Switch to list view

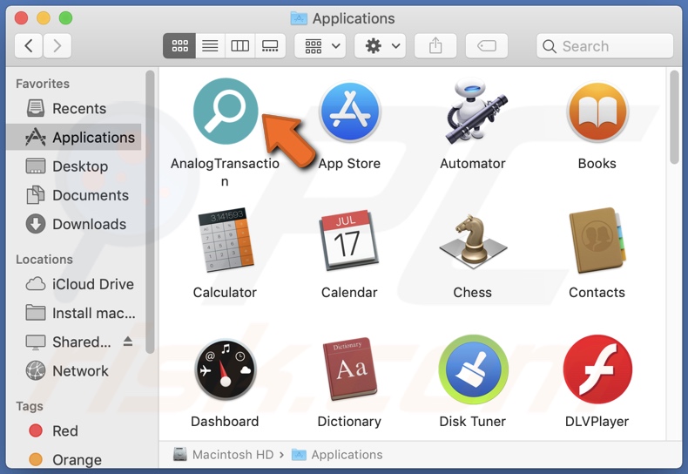[x=210, y=45]
